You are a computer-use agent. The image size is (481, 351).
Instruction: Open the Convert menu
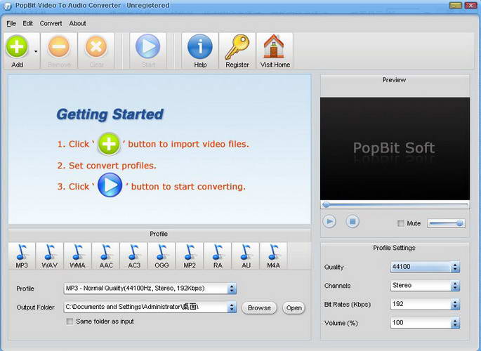pos(51,24)
